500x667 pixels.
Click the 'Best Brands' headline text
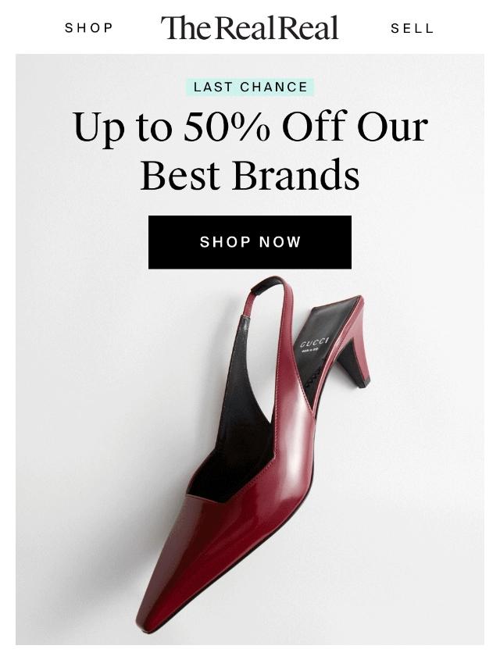tap(250, 174)
